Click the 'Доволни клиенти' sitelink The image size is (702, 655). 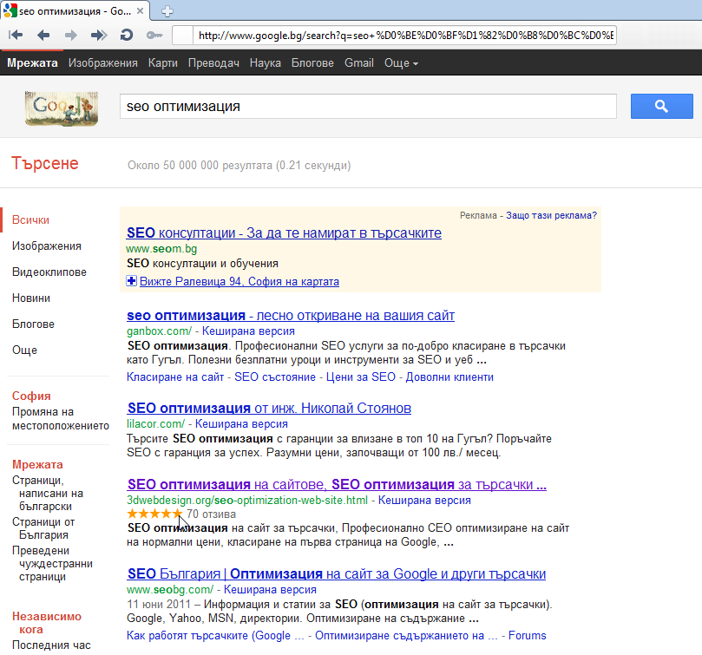[x=449, y=377]
